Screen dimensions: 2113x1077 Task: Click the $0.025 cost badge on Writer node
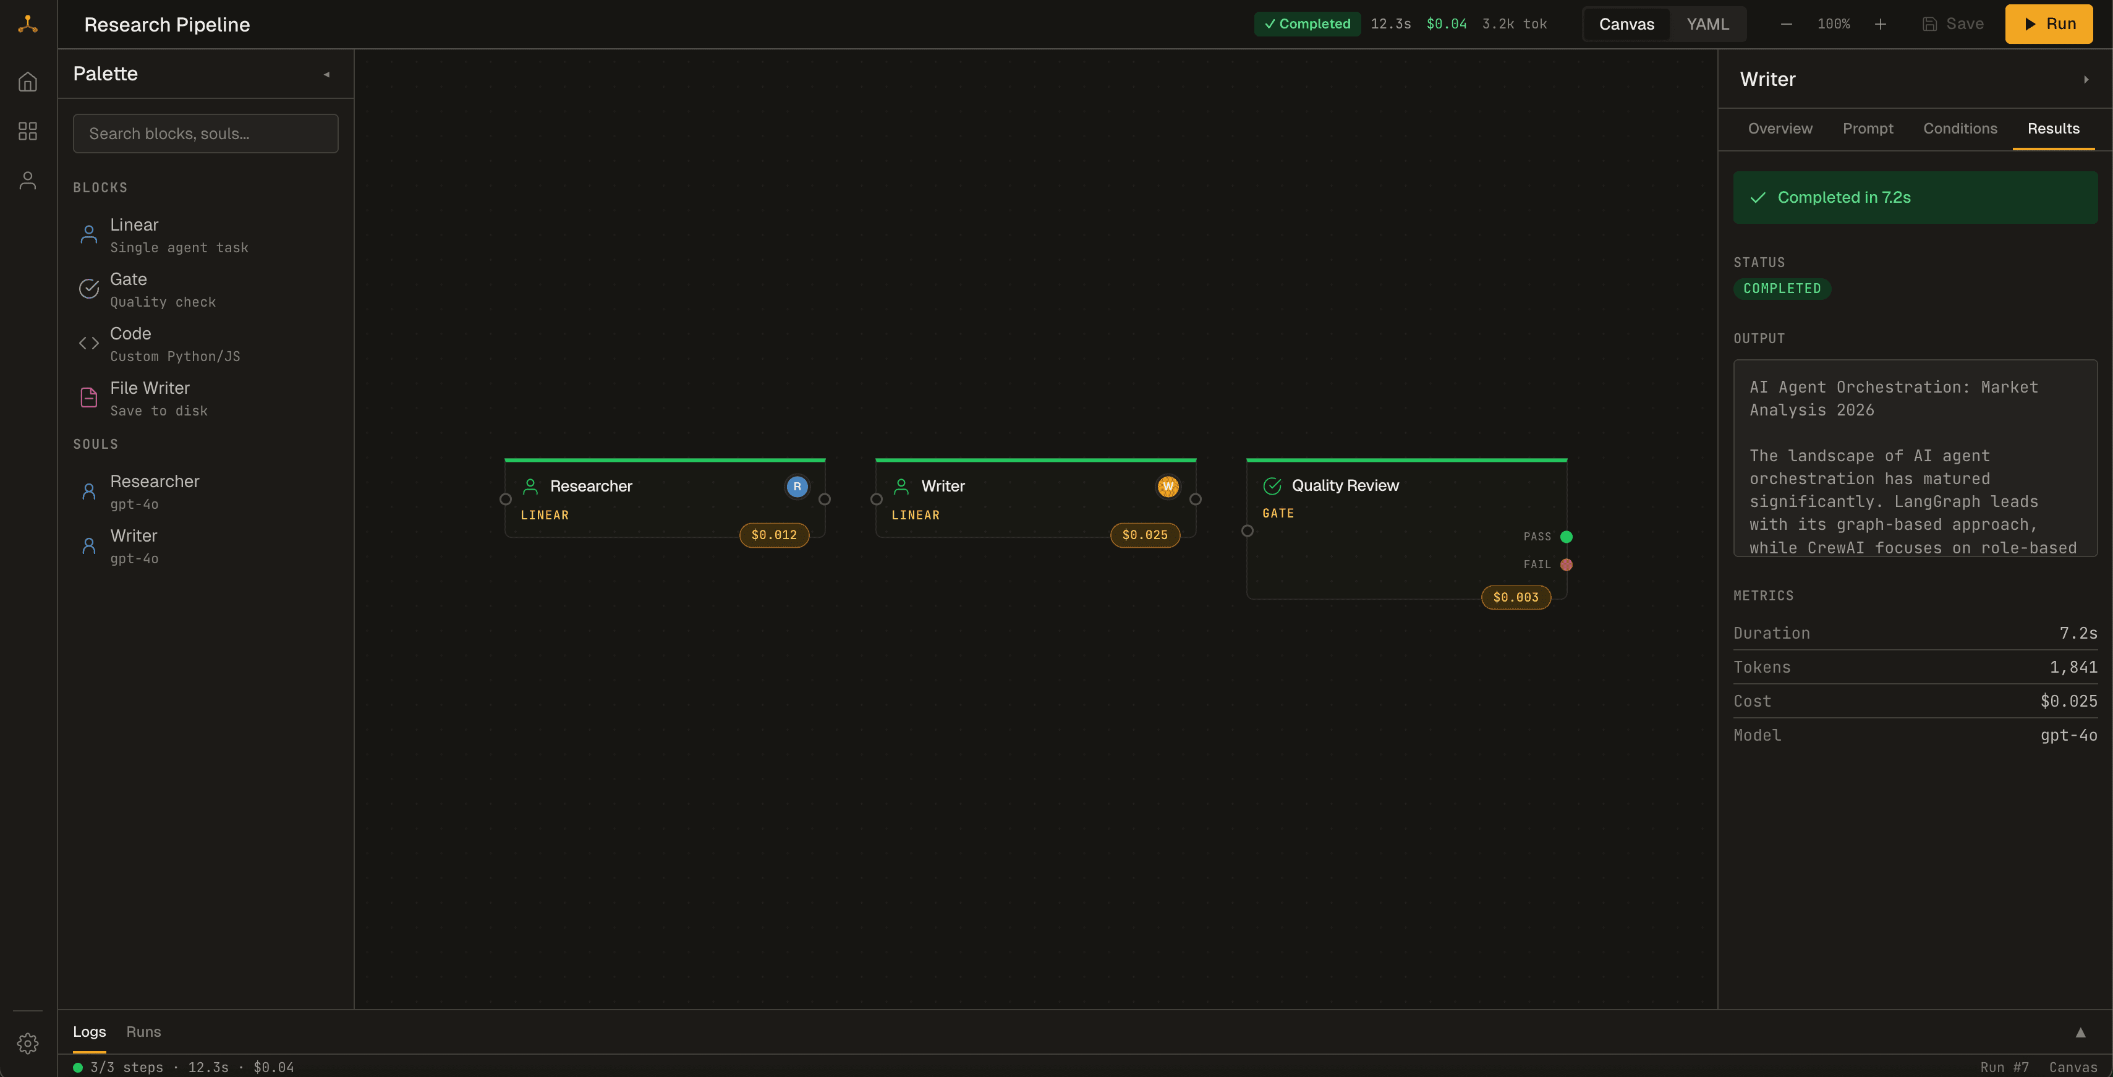pos(1145,535)
